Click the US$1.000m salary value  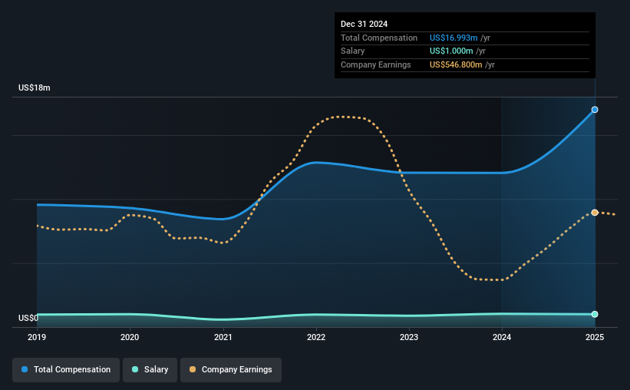tap(451, 51)
